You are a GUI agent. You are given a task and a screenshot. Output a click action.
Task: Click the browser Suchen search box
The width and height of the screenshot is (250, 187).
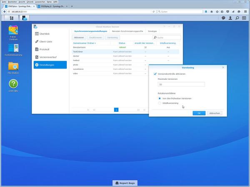(x=180, y=12)
